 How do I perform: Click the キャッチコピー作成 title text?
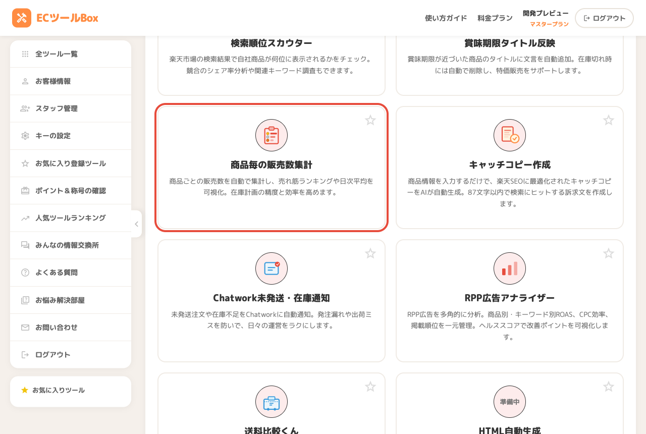pyautogui.click(x=510, y=165)
